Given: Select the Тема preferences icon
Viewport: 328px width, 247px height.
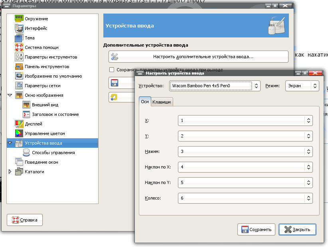Looking at the screenshot, I should [20, 38].
